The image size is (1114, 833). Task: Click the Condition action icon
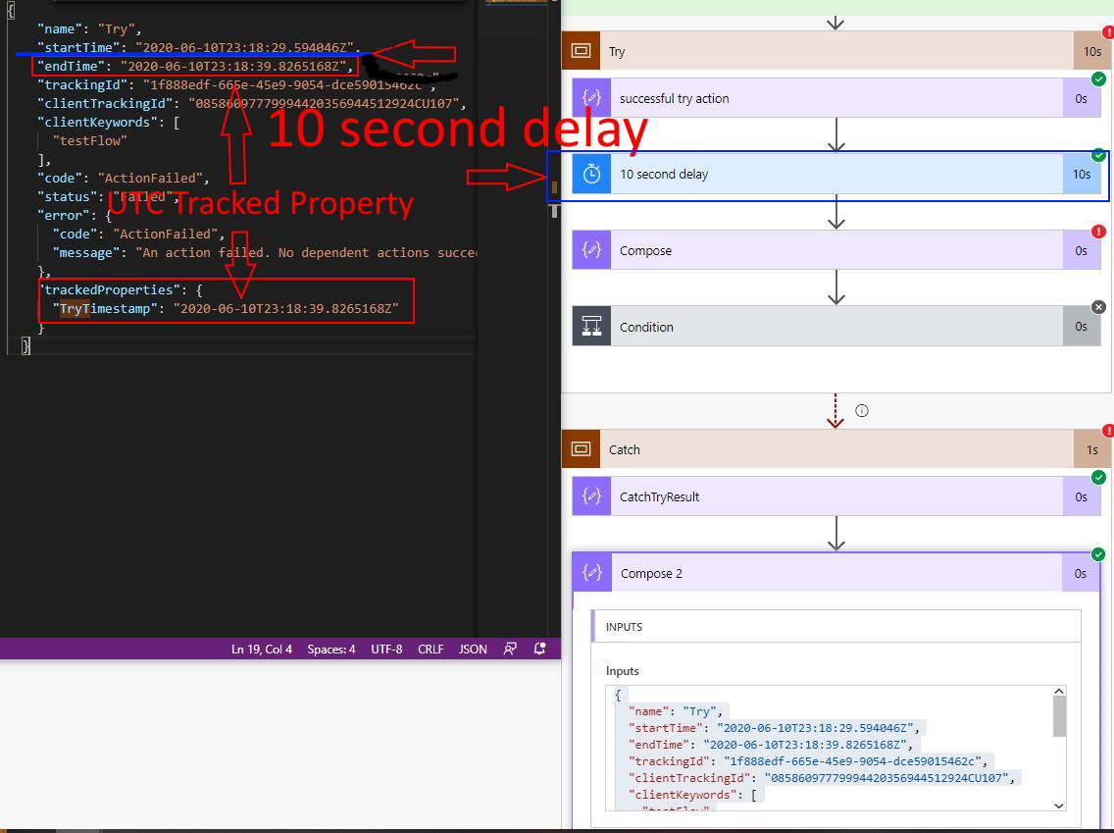[592, 327]
